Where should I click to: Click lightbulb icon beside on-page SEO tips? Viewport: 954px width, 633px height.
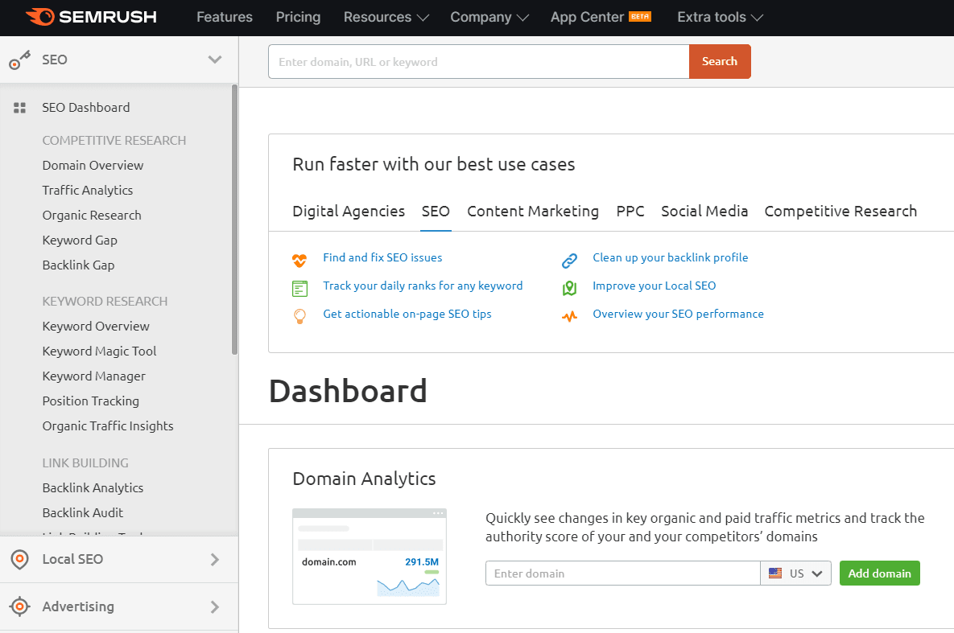pos(300,316)
